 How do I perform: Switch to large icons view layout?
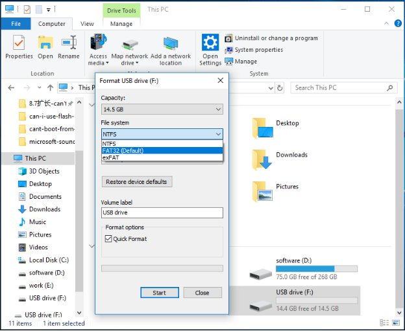396,323
